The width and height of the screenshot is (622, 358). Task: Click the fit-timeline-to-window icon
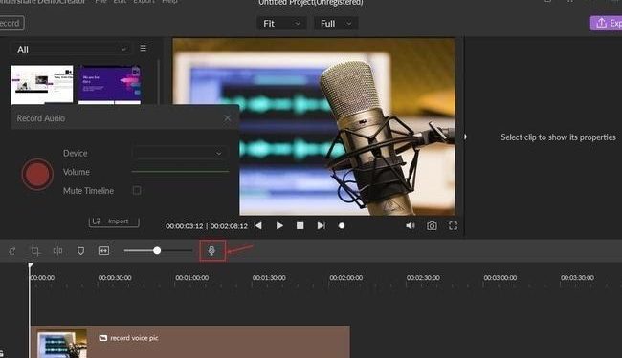point(104,250)
